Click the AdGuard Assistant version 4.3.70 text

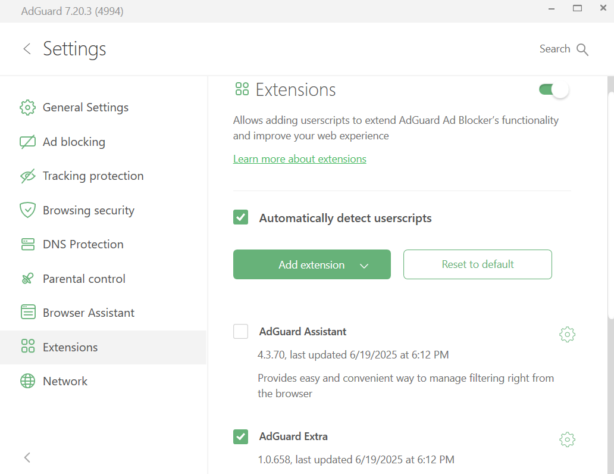[x=353, y=355]
